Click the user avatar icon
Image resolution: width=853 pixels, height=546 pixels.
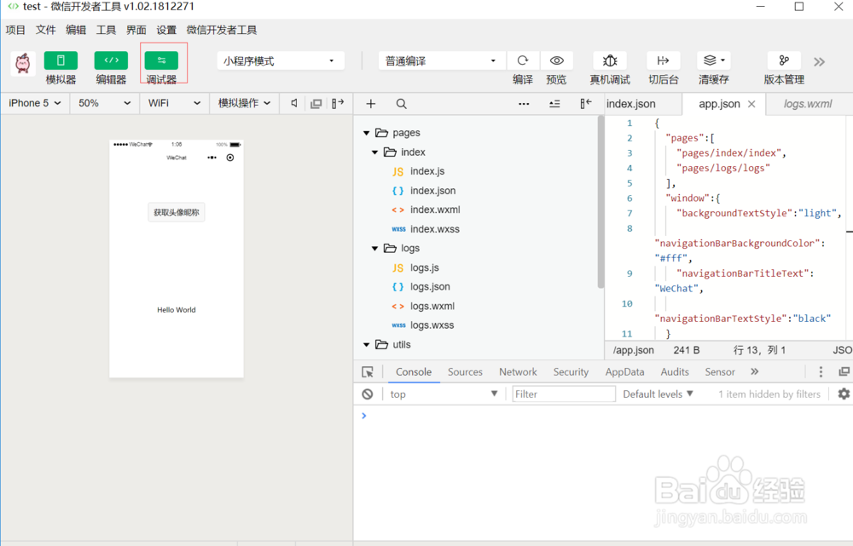23,64
